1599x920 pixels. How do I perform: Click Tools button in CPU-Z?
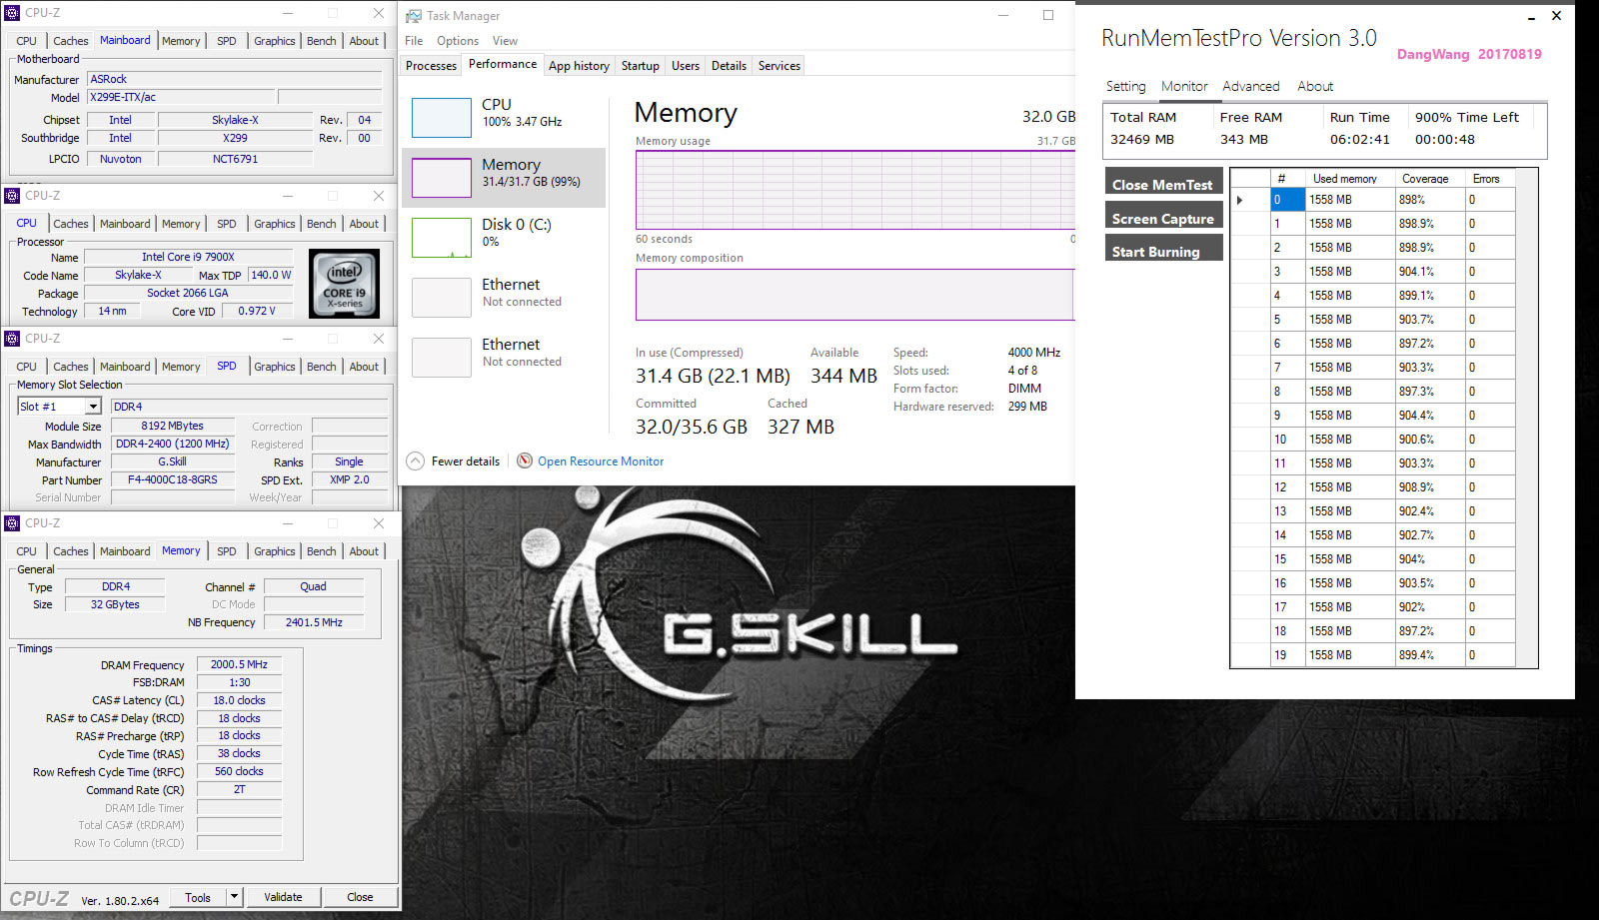click(198, 897)
